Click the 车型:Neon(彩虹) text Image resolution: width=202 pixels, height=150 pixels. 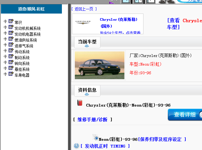point(145,64)
